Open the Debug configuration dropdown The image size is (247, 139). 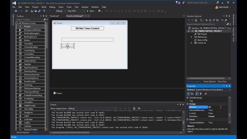click(x=61, y=11)
